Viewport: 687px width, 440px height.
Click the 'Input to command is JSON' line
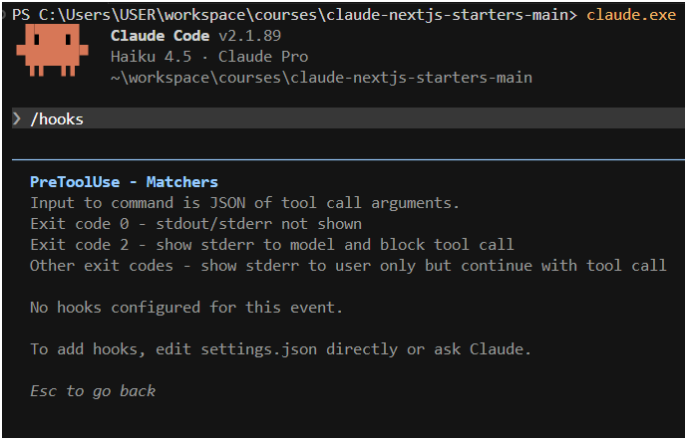(x=244, y=203)
